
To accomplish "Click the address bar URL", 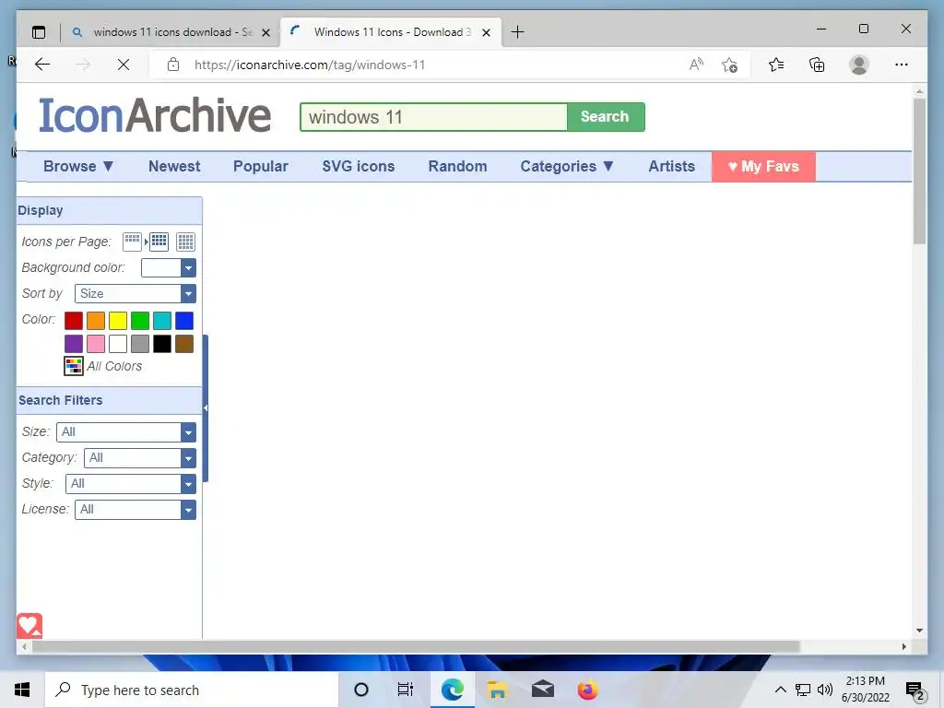I will click(310, 65).
